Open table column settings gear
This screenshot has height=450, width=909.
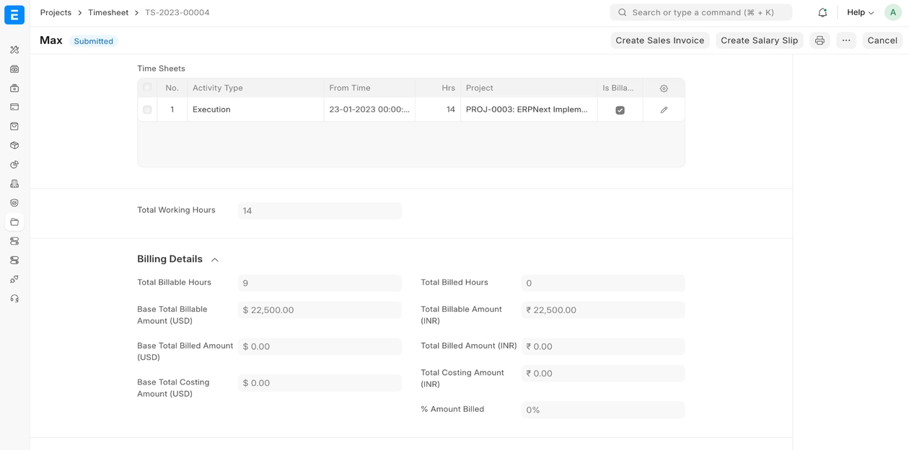tap(664, 89)
